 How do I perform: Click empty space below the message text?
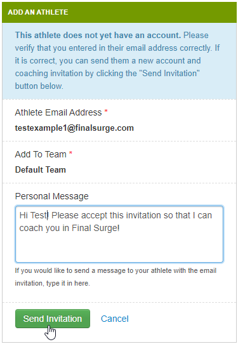pos(119,248)
